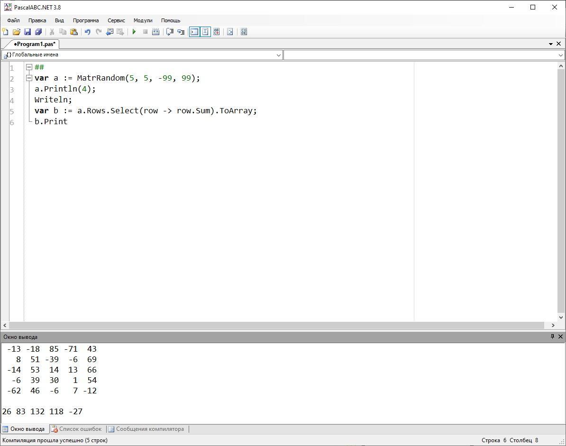Click the Copy icon in toolbar

(x=63, y=32)
